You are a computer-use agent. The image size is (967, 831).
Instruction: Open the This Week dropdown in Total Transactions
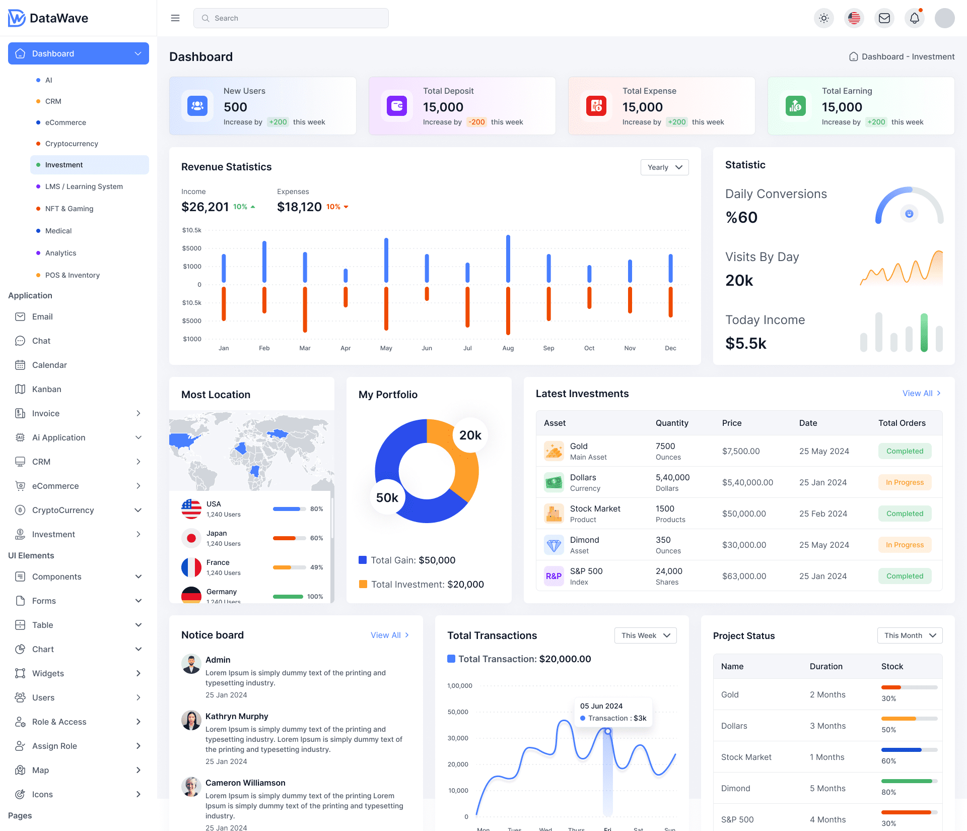click(645, 635)
